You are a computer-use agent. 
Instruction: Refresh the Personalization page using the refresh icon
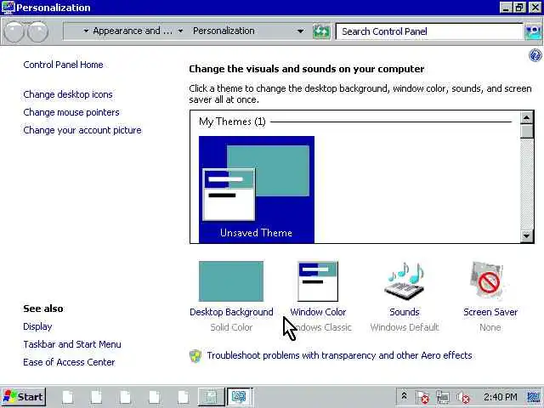click(x=321, y=31)
